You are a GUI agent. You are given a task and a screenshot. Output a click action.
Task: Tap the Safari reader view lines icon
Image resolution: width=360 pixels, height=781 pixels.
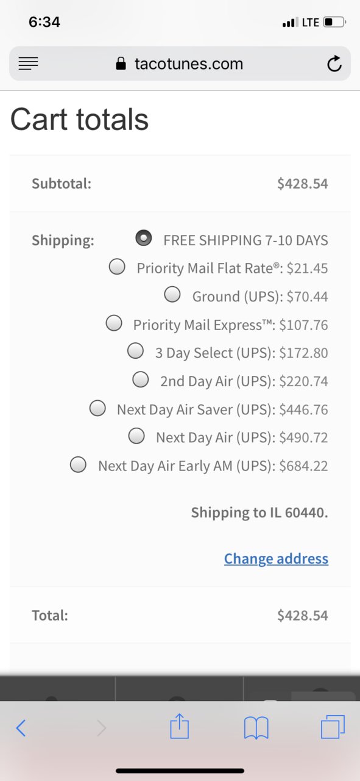coord(29,63)
